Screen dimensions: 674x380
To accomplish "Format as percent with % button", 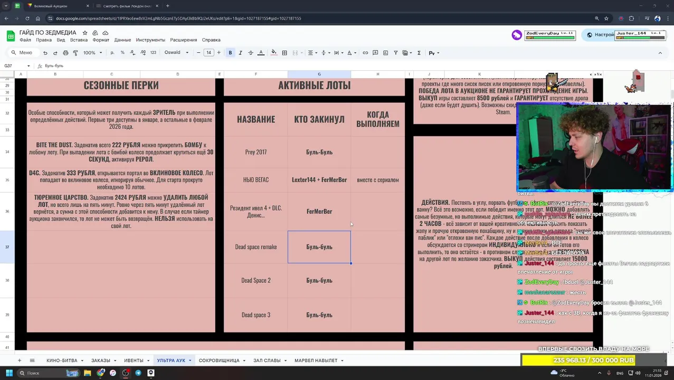I will coord(122,53).
